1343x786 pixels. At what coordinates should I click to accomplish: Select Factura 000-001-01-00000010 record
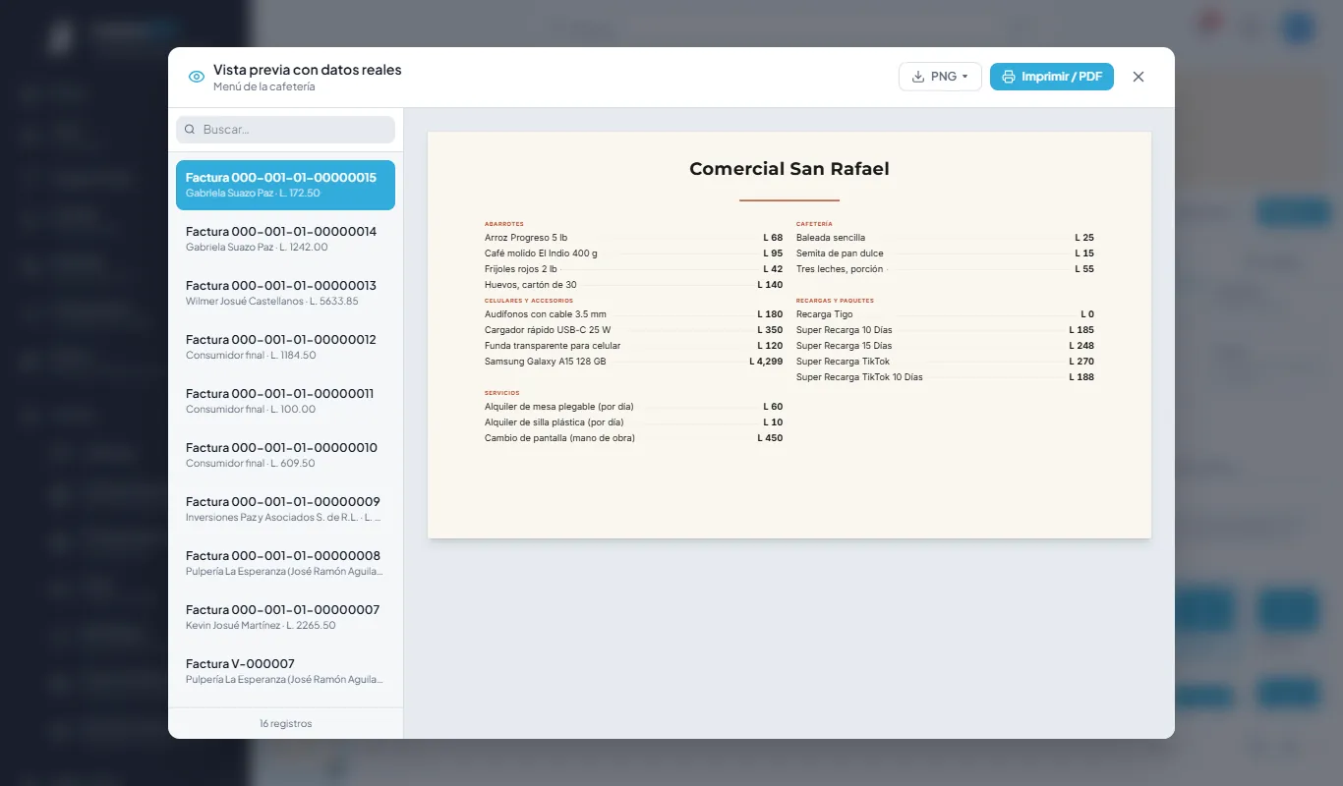[x=285, y=455]
